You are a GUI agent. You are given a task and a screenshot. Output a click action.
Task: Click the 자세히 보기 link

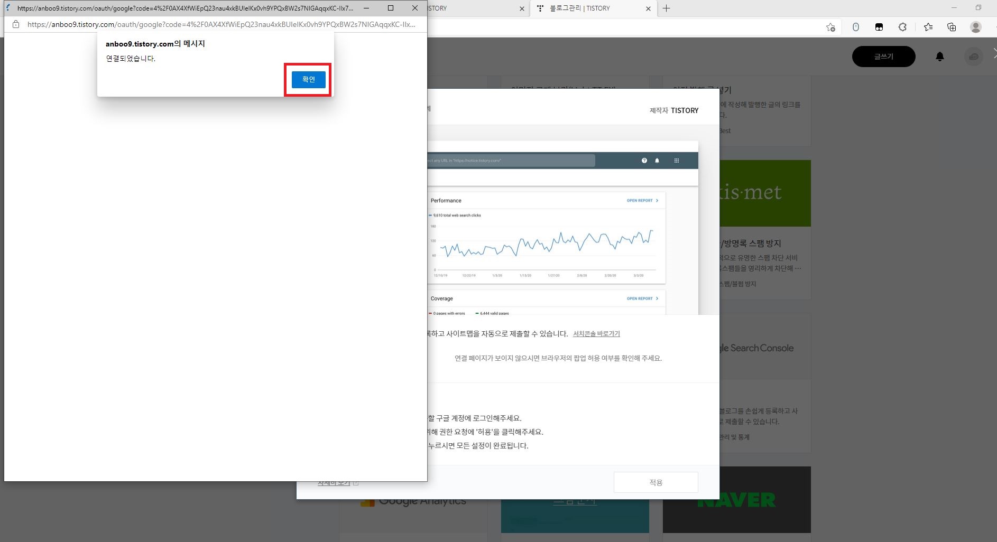point(334,483)
